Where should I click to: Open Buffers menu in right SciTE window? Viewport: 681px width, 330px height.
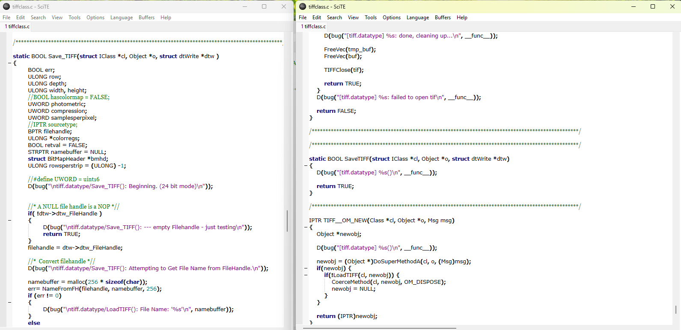coord(443,18)
